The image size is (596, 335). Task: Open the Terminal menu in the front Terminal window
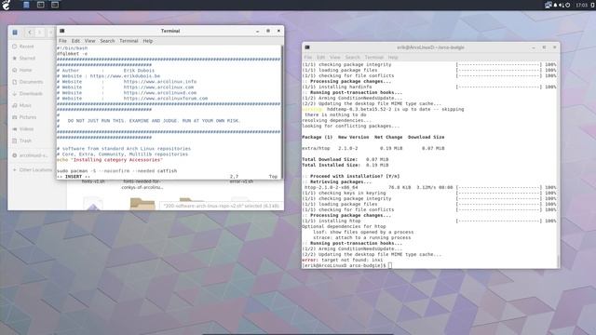pos(129,41)
